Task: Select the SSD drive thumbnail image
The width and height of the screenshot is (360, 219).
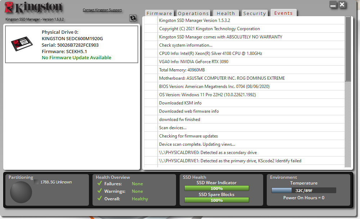Action: tap(22, 43)
